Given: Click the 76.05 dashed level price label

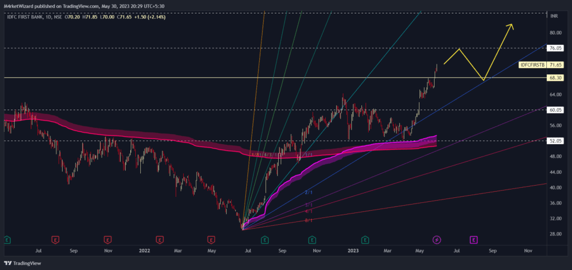Looking at the screenshot, I should point(556,48).
